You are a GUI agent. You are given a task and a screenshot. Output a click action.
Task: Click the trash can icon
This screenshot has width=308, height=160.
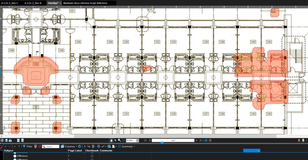(x=35, y=146)
